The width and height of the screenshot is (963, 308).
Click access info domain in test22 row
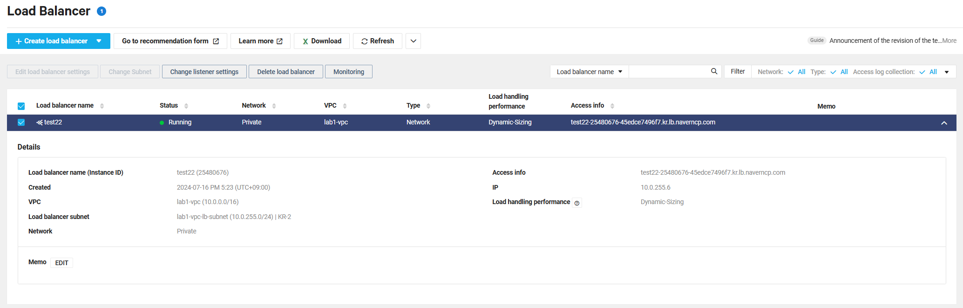click(x=643, y=122)
